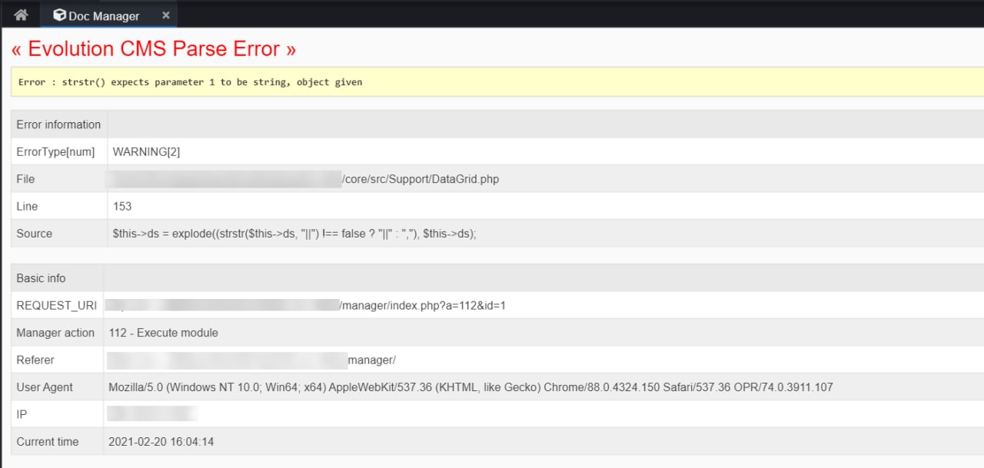Click the Doc Manager cube icon
This screenshot has height=468, width=984.
59,15
